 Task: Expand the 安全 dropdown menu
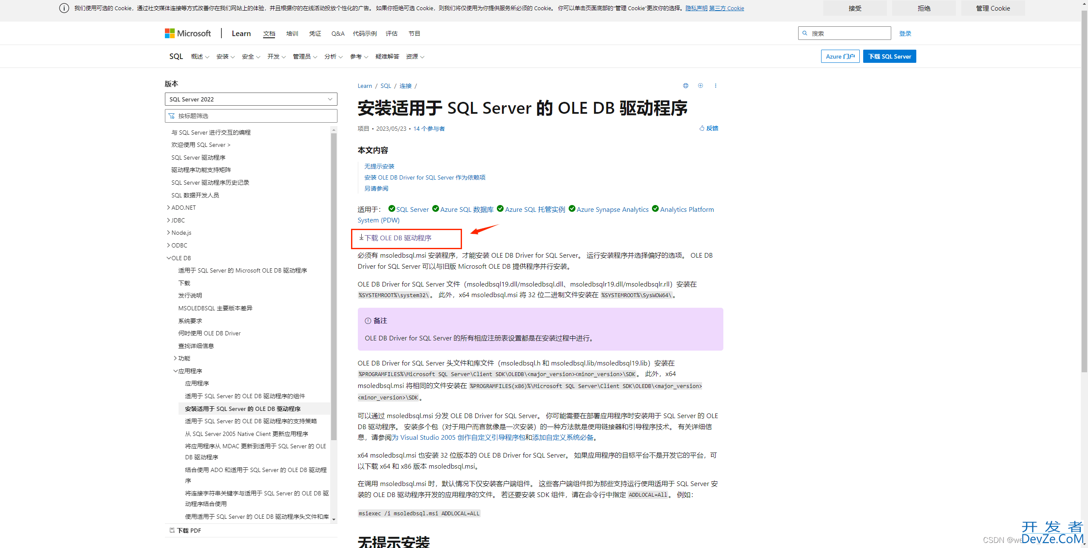click(251, 56)
